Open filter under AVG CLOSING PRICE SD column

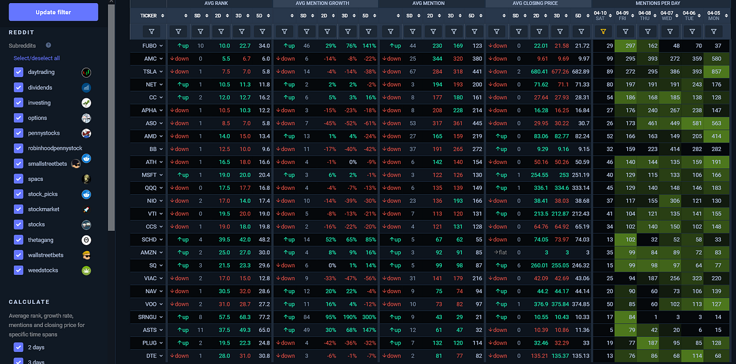(x=518, y=31)
